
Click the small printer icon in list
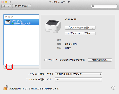(x=8, y=22)
